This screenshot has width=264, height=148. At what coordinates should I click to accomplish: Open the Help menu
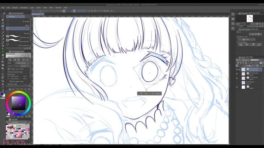[66, 8]
